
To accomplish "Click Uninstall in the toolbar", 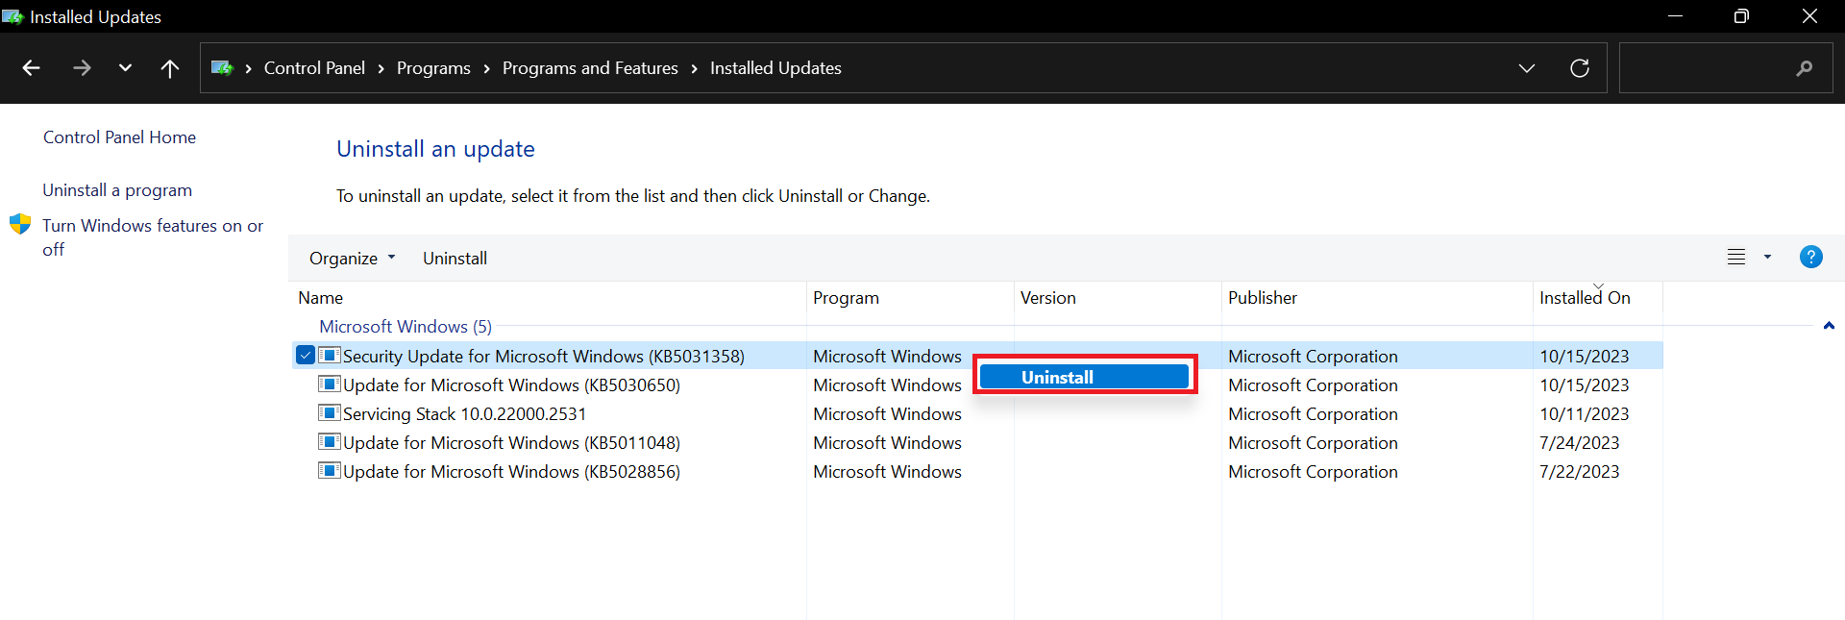I will click(455, 259).
